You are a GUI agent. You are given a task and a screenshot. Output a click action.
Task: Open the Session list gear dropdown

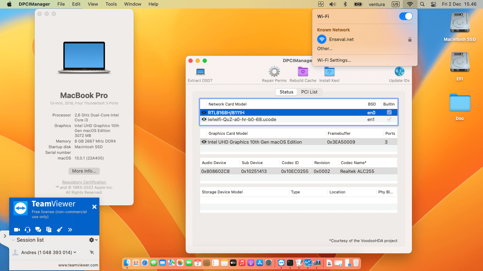coord(91,240)
